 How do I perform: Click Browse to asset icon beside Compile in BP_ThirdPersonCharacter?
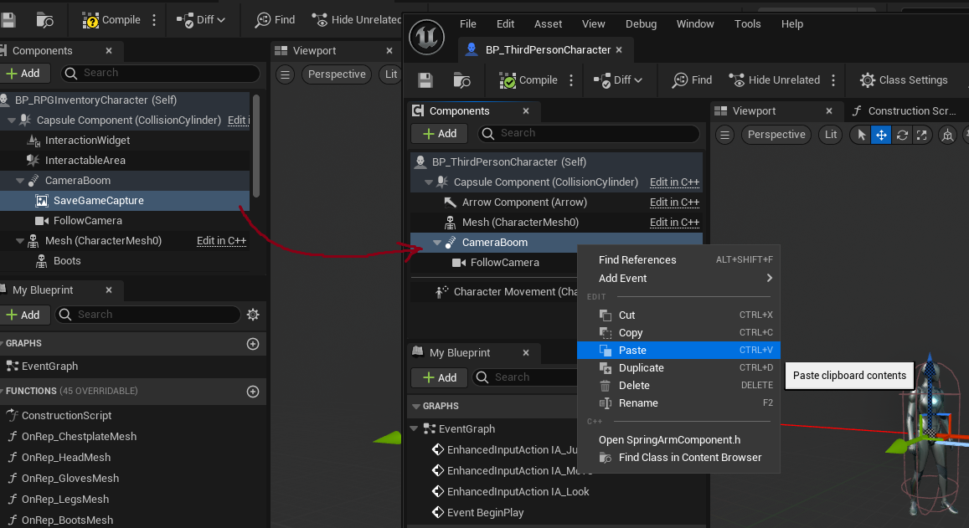[x=461, y=80]
